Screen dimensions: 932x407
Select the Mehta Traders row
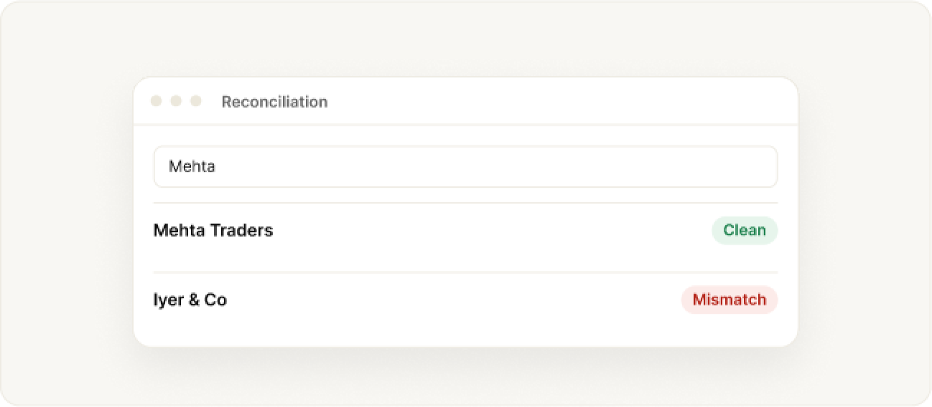point(465,231)
